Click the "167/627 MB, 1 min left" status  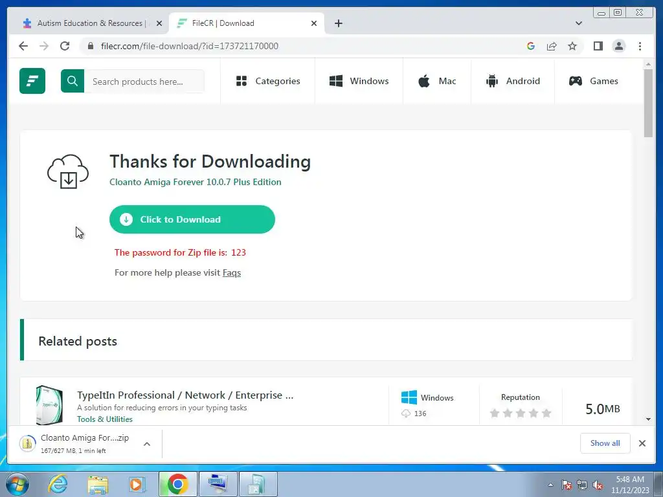(x=73, y=451)
